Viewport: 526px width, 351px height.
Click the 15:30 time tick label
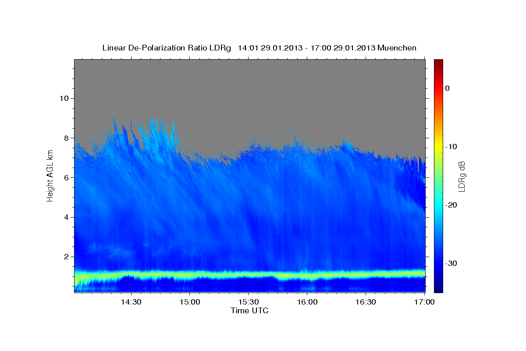click(248, 302)
